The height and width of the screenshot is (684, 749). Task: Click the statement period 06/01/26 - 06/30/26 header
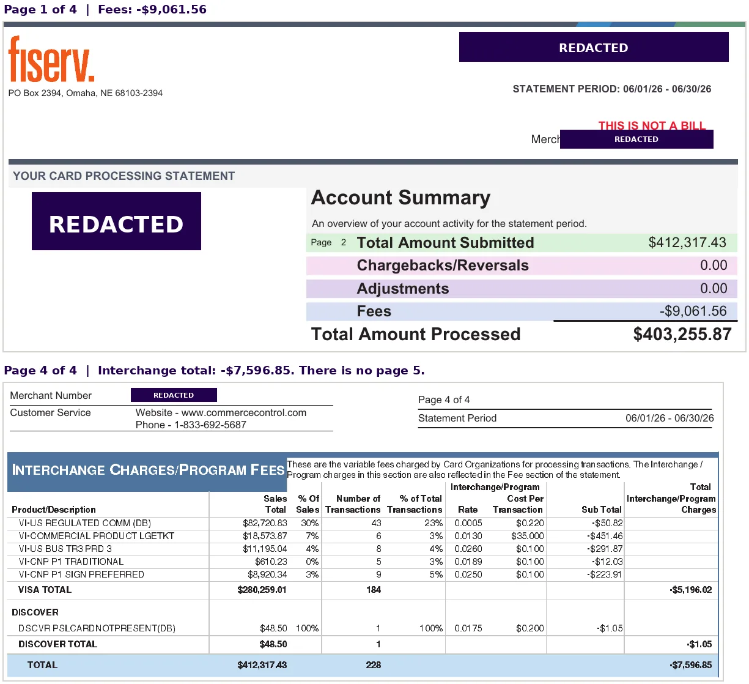(612, 89)
